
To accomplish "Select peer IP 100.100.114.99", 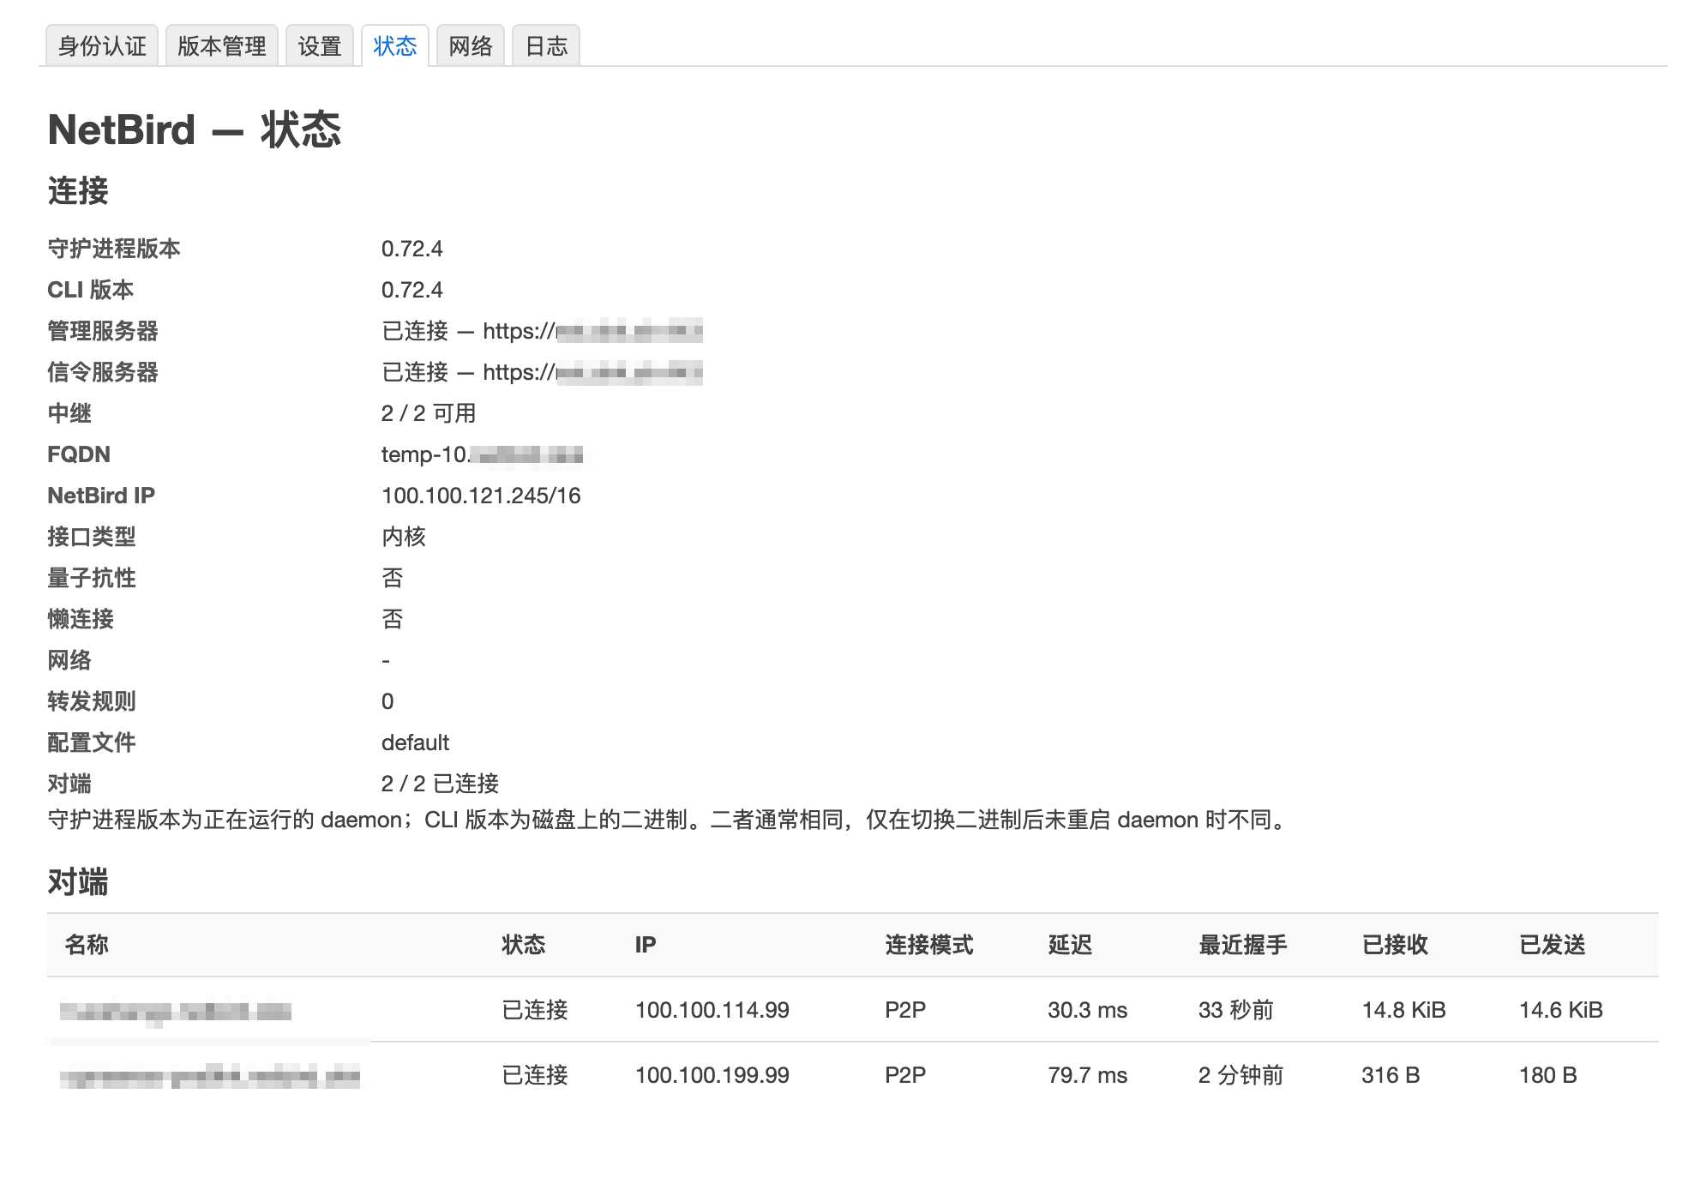I will tap(712, 1010).
